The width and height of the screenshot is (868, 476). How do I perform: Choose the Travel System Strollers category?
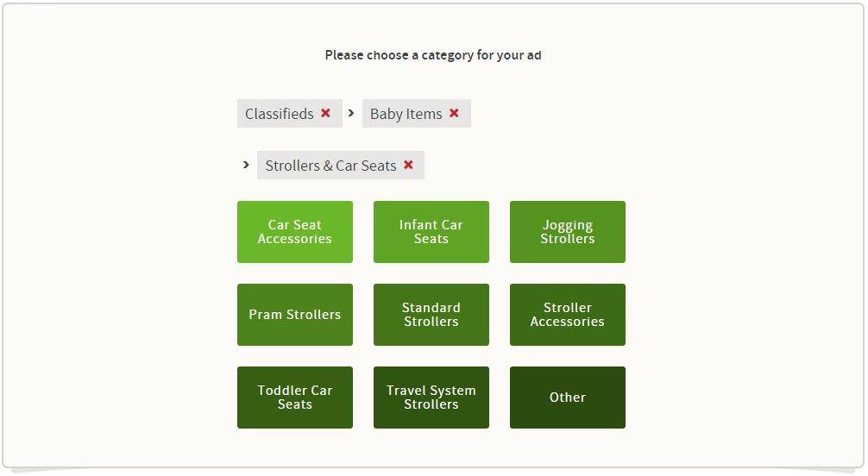[431, 398]
